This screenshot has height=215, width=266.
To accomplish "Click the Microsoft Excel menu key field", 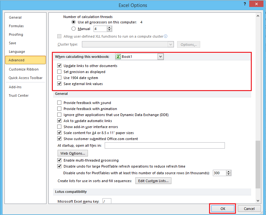I will click(107, 201).
